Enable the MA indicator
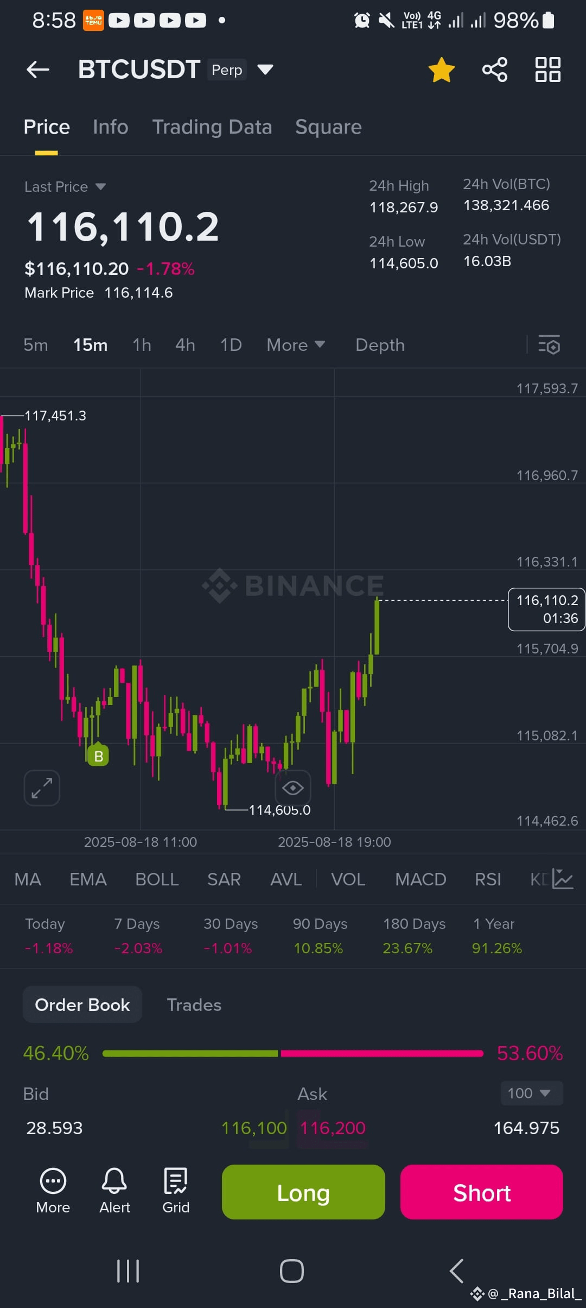586x1308 pixels. pyautogui.click(x=28, y=879)
